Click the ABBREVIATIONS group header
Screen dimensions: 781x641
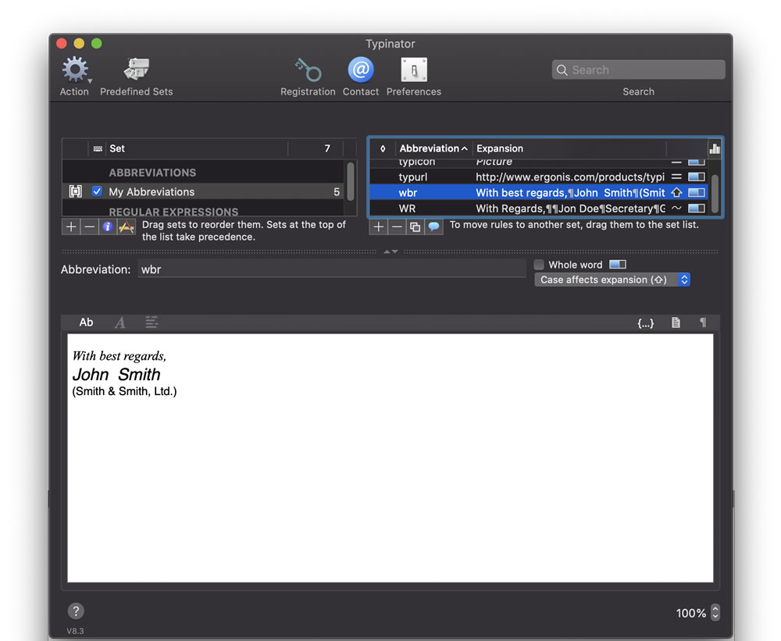pos(152,173)
